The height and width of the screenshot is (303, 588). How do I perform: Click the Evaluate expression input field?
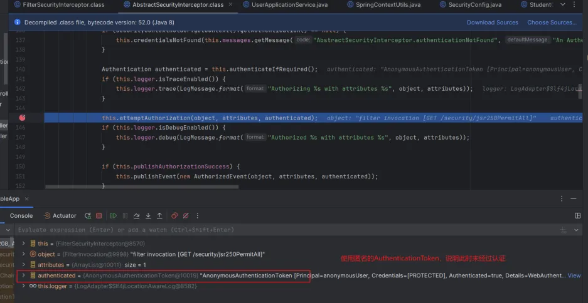click(x=251, y=230)
